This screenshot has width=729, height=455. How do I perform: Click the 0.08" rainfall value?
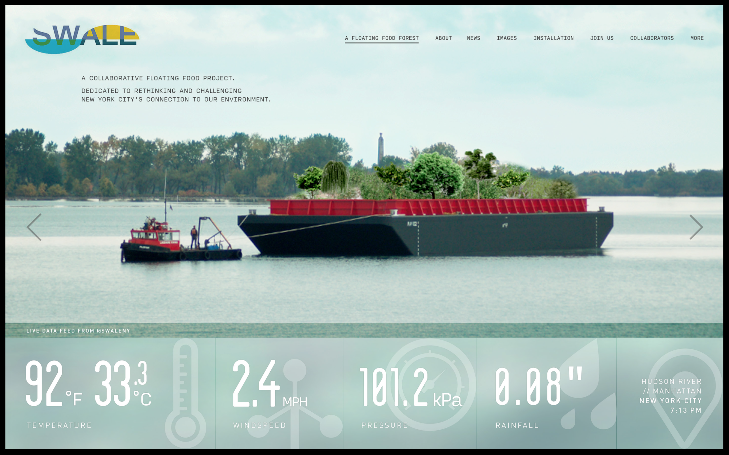point(539,386)
